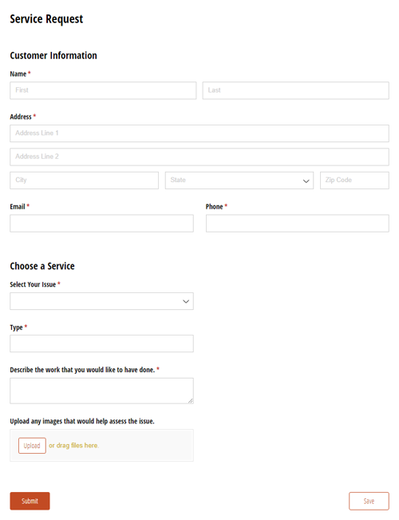This screenshot has width=399, height=520.
Task: Click the Save button
Action: (x=369, y=501)
